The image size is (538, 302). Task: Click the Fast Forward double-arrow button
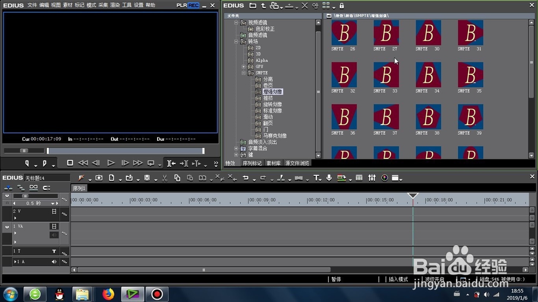point(138,163)
